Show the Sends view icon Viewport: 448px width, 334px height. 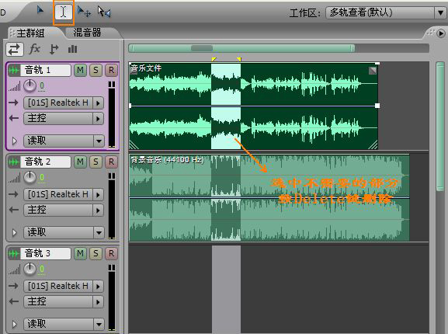[x=54, y=49]
